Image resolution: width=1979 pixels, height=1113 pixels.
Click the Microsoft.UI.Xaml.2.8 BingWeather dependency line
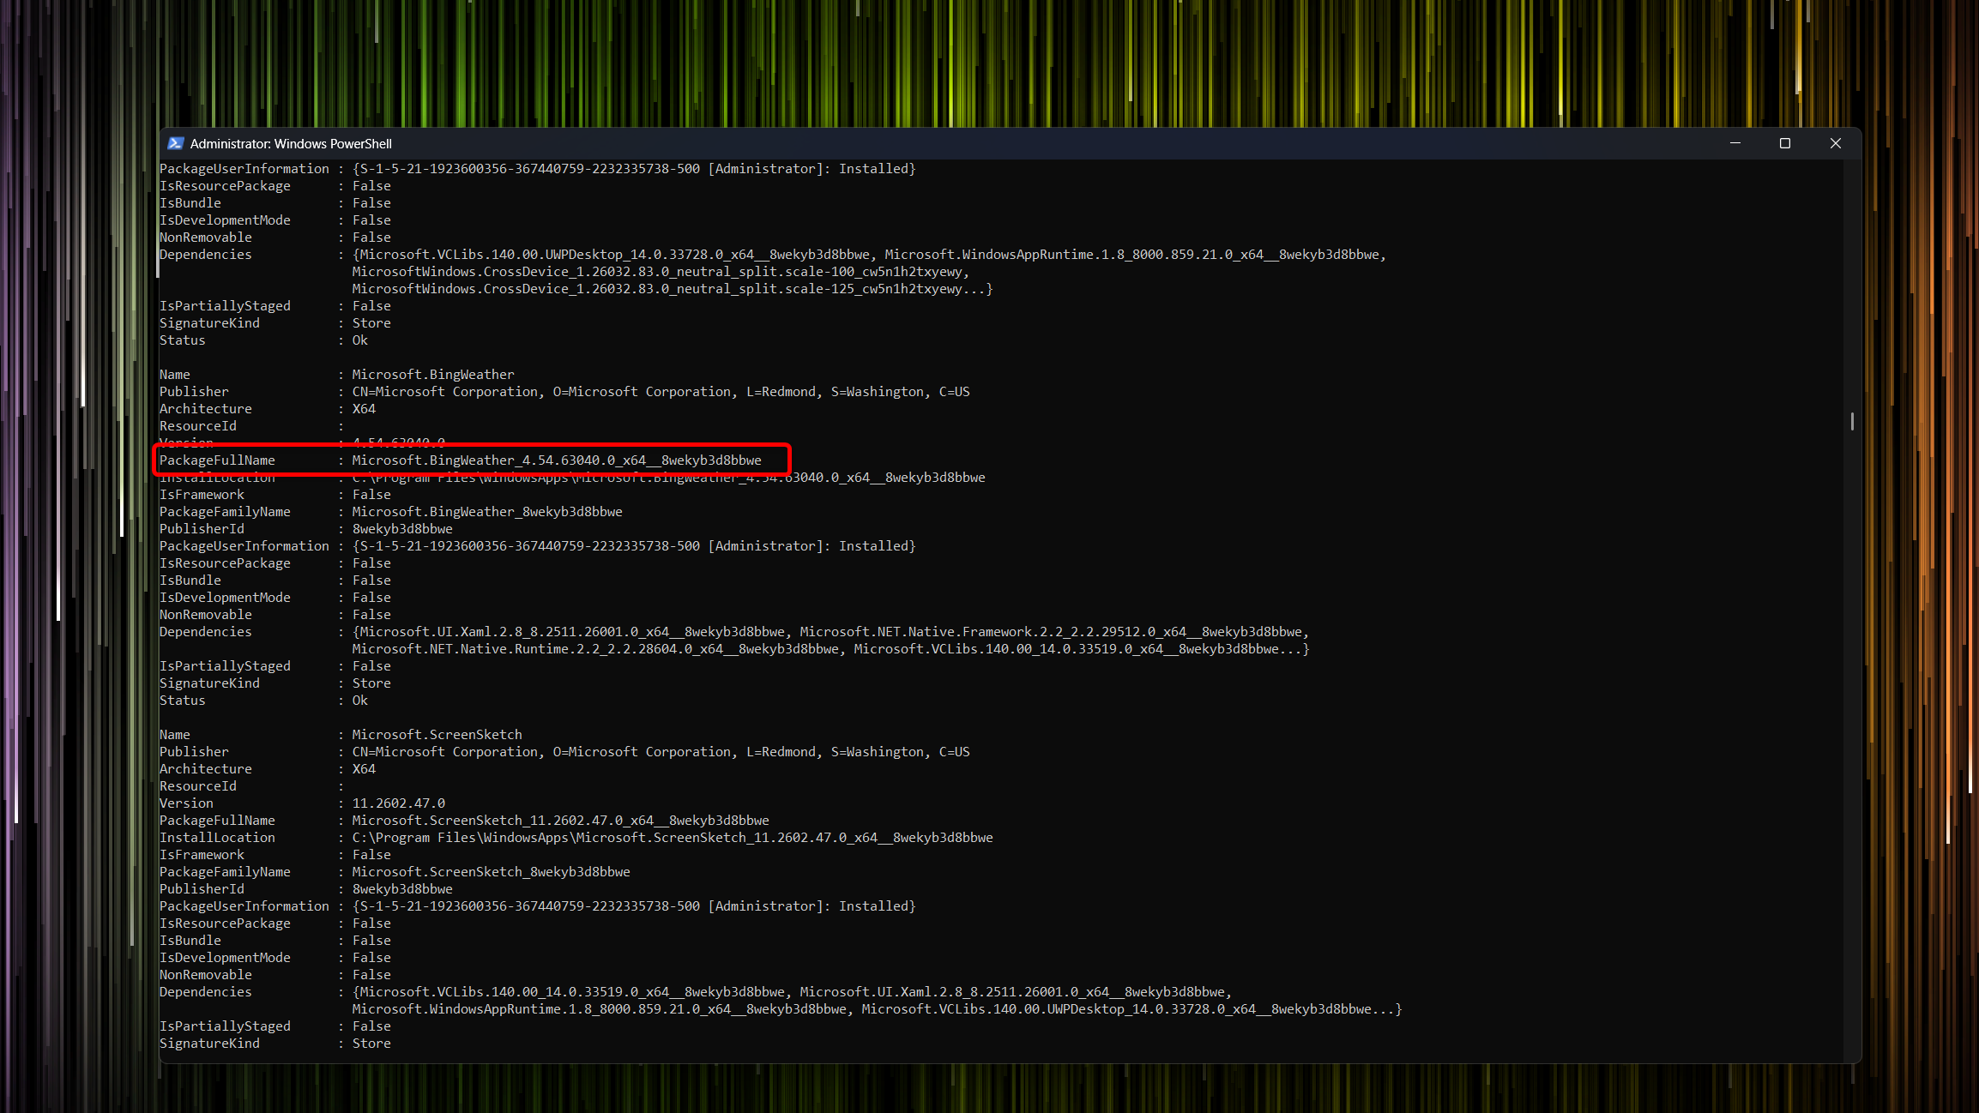pyautogui.click(x=830, y=632)
